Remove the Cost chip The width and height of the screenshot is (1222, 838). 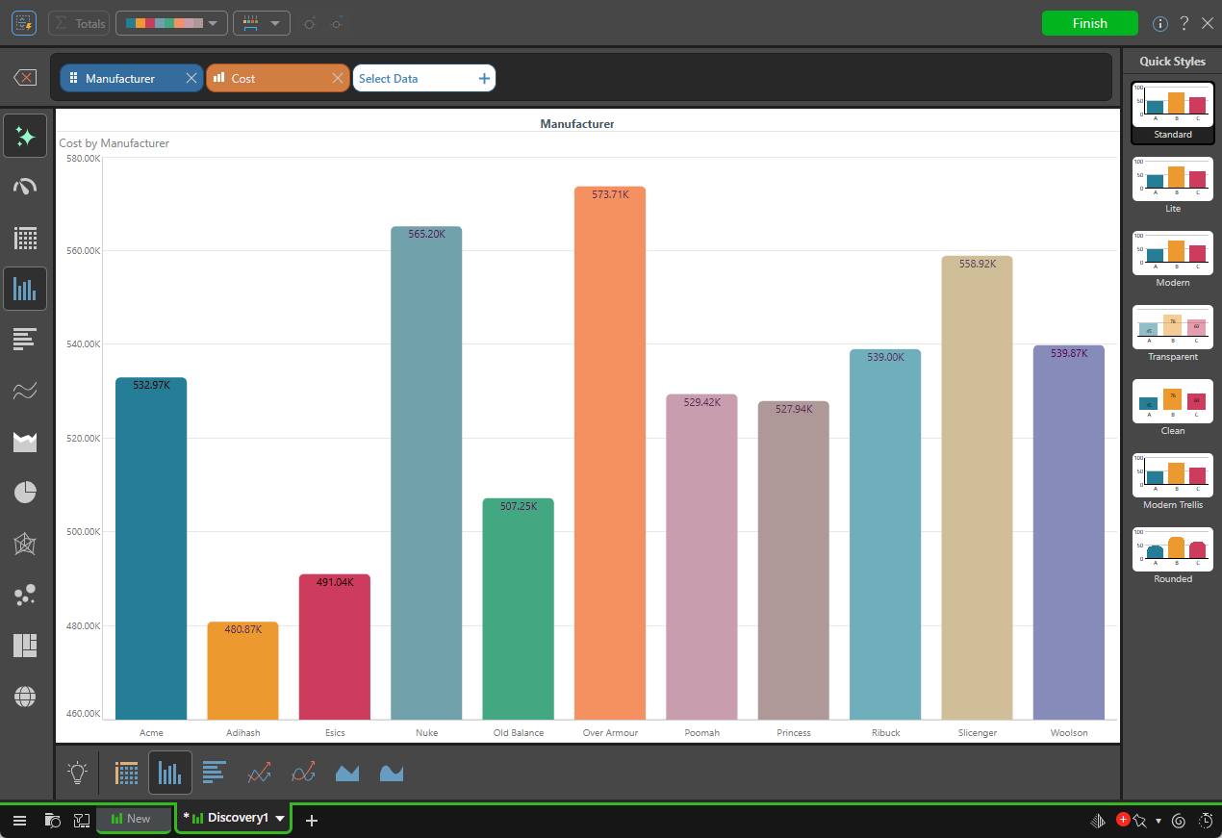pos(338,78)
